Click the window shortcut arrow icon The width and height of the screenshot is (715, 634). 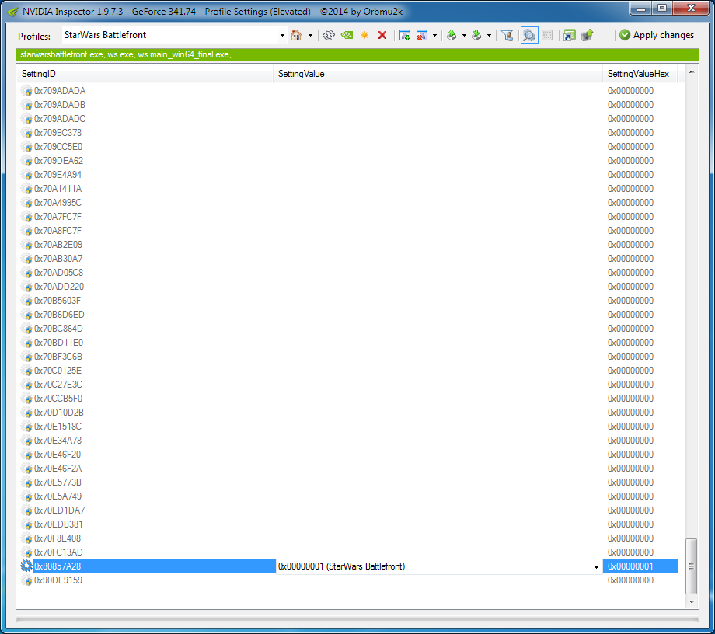(x=569, y=35)
